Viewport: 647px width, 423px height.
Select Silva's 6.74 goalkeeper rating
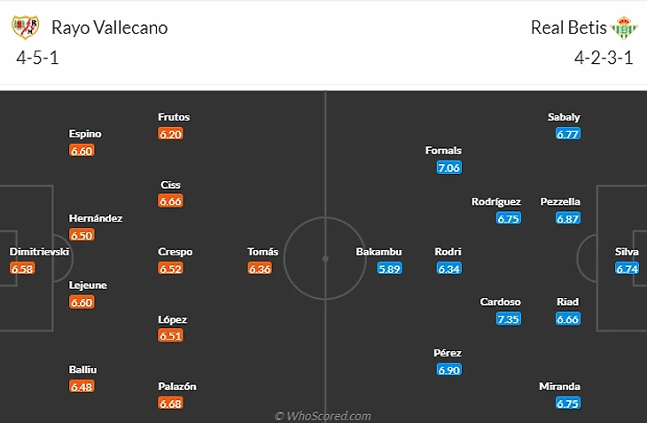pyautogui.click(x=627, y=269)
